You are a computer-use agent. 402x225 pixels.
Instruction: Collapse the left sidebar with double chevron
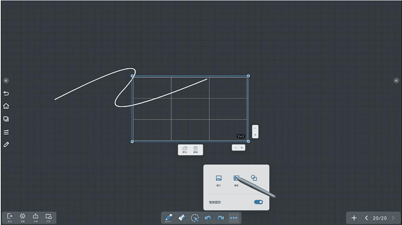pyautogui.click(x=6, y=80)
